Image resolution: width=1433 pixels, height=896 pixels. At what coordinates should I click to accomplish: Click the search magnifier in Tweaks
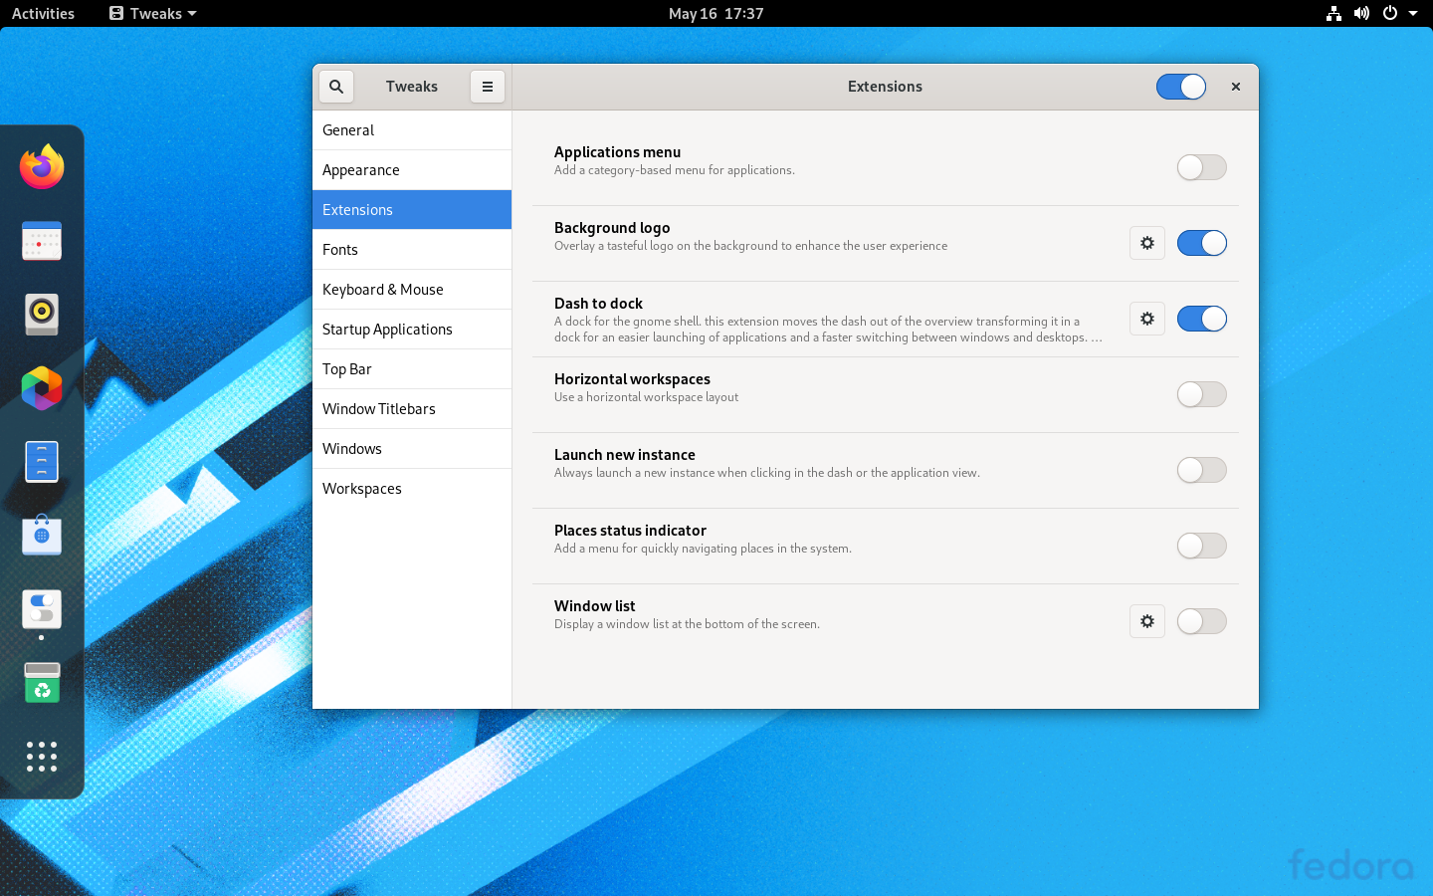(x=336, y=87)
